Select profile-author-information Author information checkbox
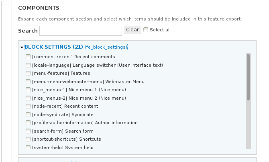269x162 pixels. pos(28,123)
